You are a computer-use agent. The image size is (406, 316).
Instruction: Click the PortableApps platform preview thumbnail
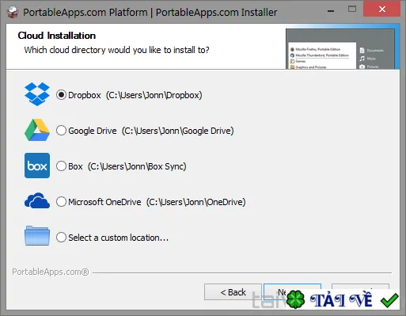[340, 49]
